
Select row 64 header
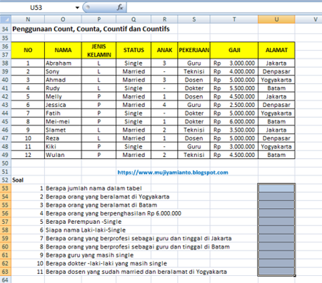click(6, 279)
